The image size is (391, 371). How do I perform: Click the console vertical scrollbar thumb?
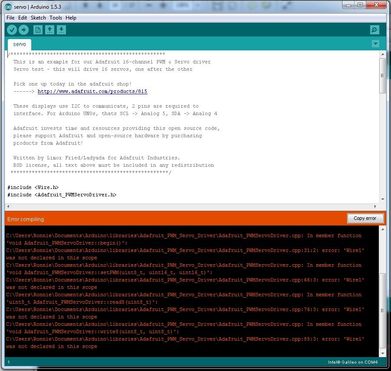(x=382, y=311)
